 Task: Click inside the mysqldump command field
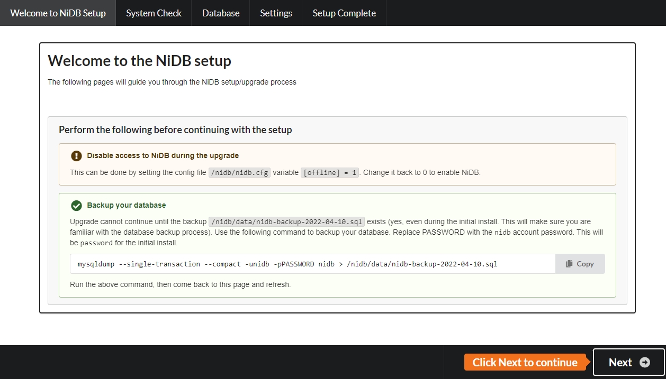(x=312, y=264)
